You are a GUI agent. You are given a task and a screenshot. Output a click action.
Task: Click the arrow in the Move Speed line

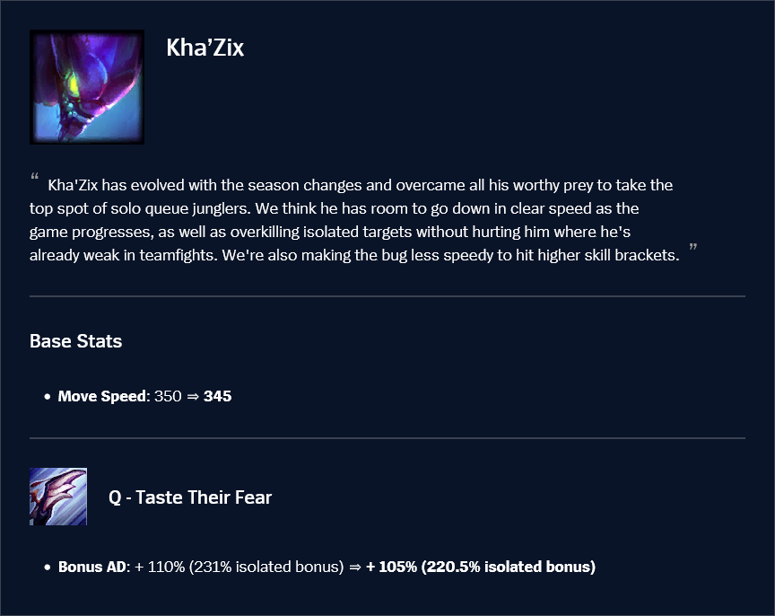coord(192,396)
